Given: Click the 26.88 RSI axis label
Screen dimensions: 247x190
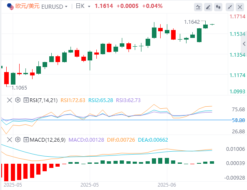Looking at the screenshot, I should pos(239,132).
